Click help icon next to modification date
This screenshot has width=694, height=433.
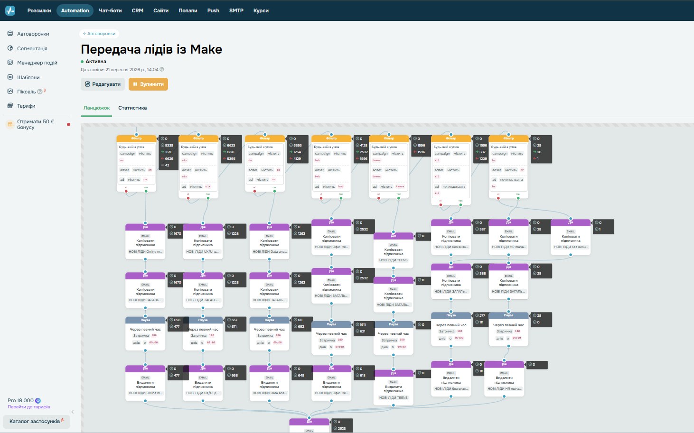pos(162,69)
